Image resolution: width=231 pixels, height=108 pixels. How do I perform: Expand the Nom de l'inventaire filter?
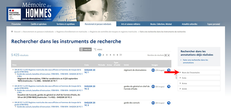pyautogui.click(x=199, y=73)
